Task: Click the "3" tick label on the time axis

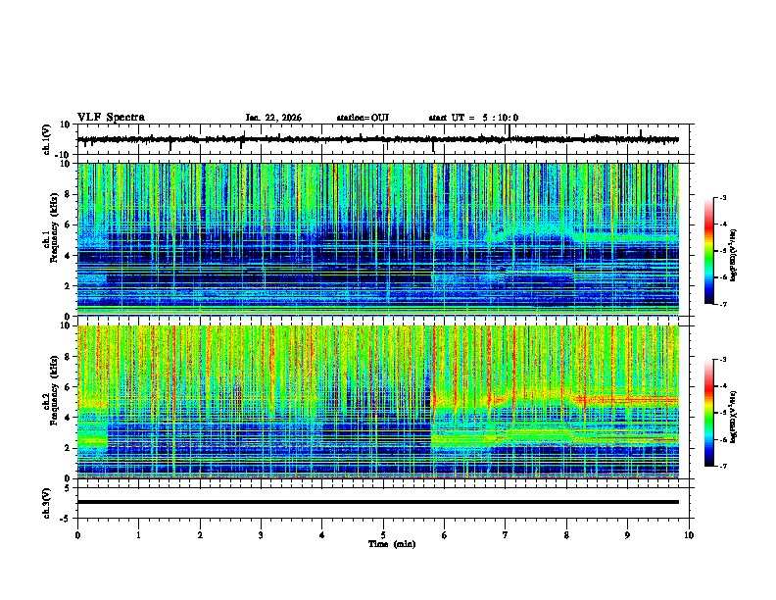Action: [261, 535]
